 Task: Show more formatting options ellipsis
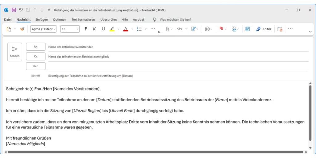pos(153,29)
